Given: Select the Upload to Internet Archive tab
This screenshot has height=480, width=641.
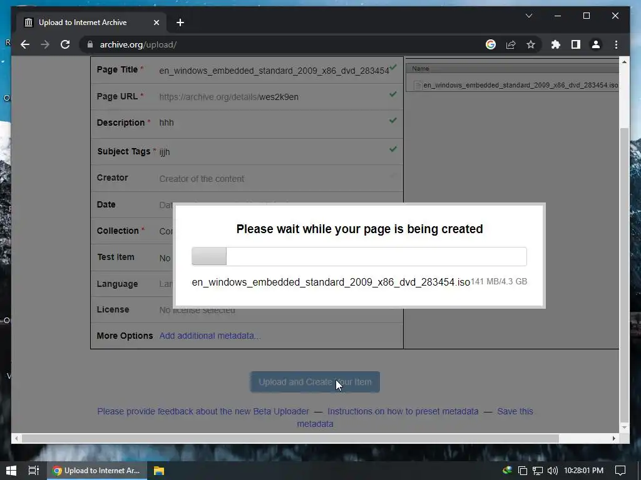Looking at the screenshot, I should coord(91,22).
